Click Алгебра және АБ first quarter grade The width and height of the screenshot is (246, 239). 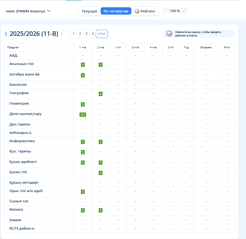[x=83, y=75]
